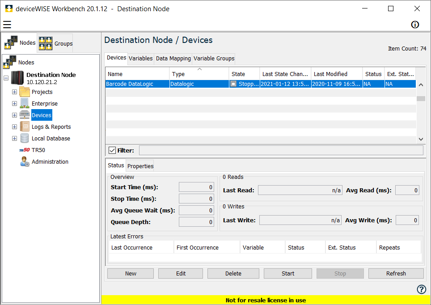Click the Groups tab icon
Image resolution: width=431 pixels, height=305 pixels.
(45, 43)
